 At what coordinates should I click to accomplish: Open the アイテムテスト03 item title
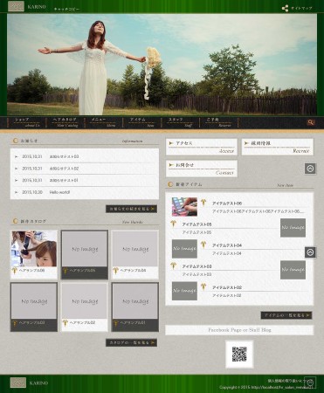click(x=196, y=266)
